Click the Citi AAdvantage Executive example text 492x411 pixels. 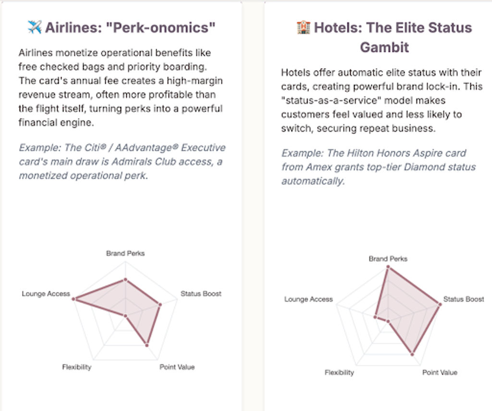click(x=123, y=161)
